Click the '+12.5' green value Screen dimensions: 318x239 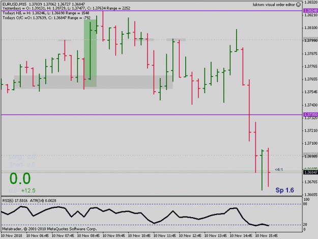pos(28,191)
